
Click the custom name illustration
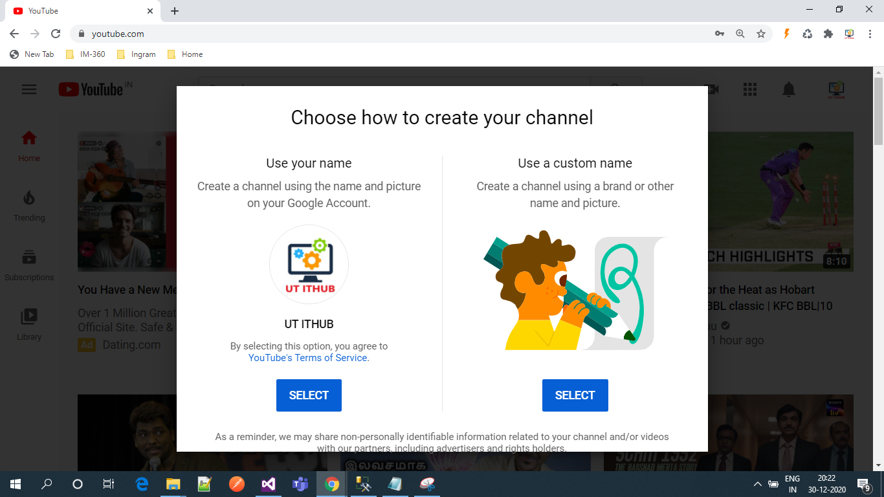tap(575, 291)
